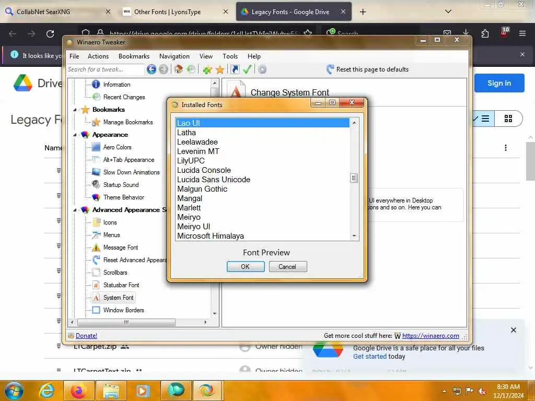Add bookmark with the green plus star icon

(x=207, y=69)
